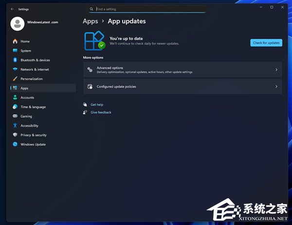Viewport: 292px width, 225px height.
Task: Click the Apps sidebar icon
Action: tap(15, 88)
